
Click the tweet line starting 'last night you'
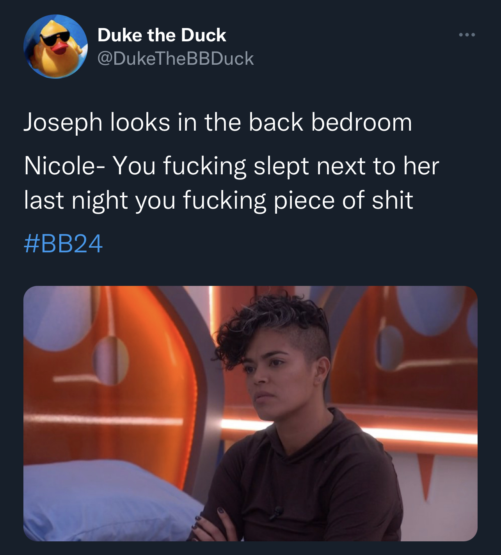coord(219,200)
